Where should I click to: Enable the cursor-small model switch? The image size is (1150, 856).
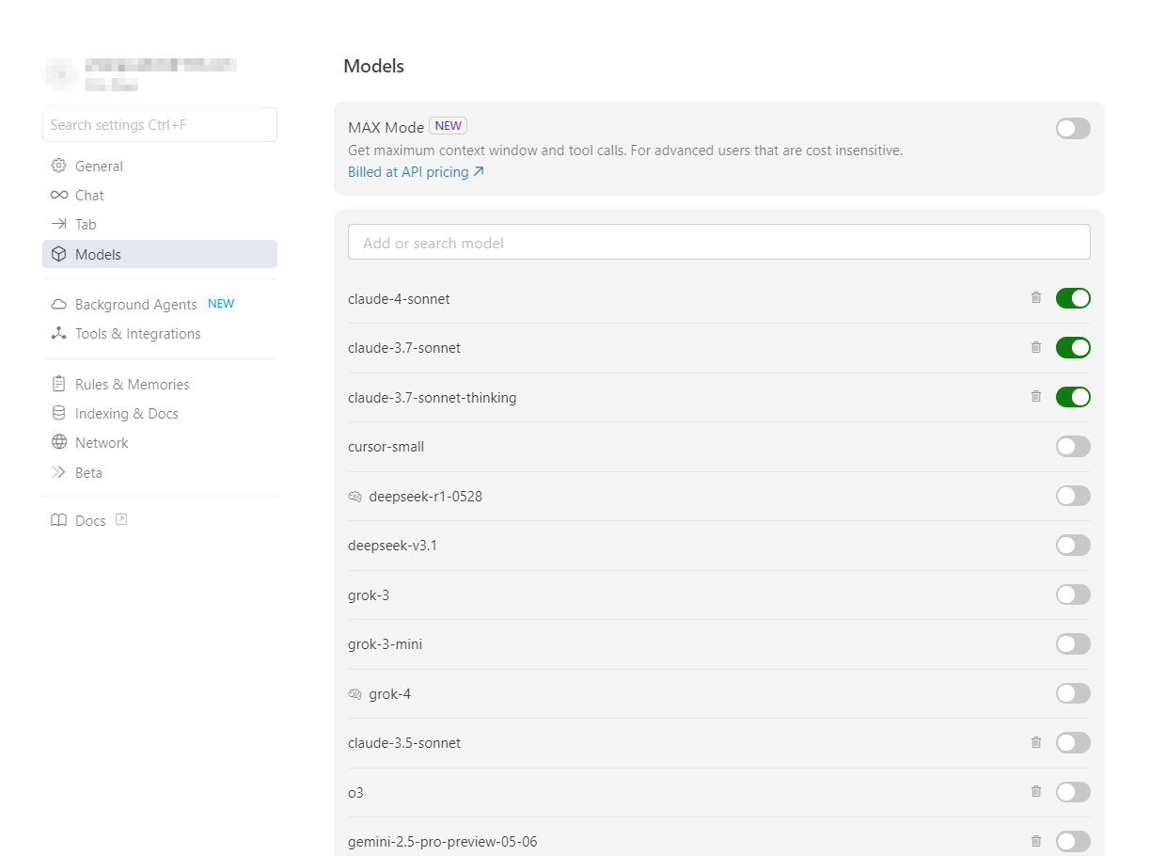coord(1073,446)
